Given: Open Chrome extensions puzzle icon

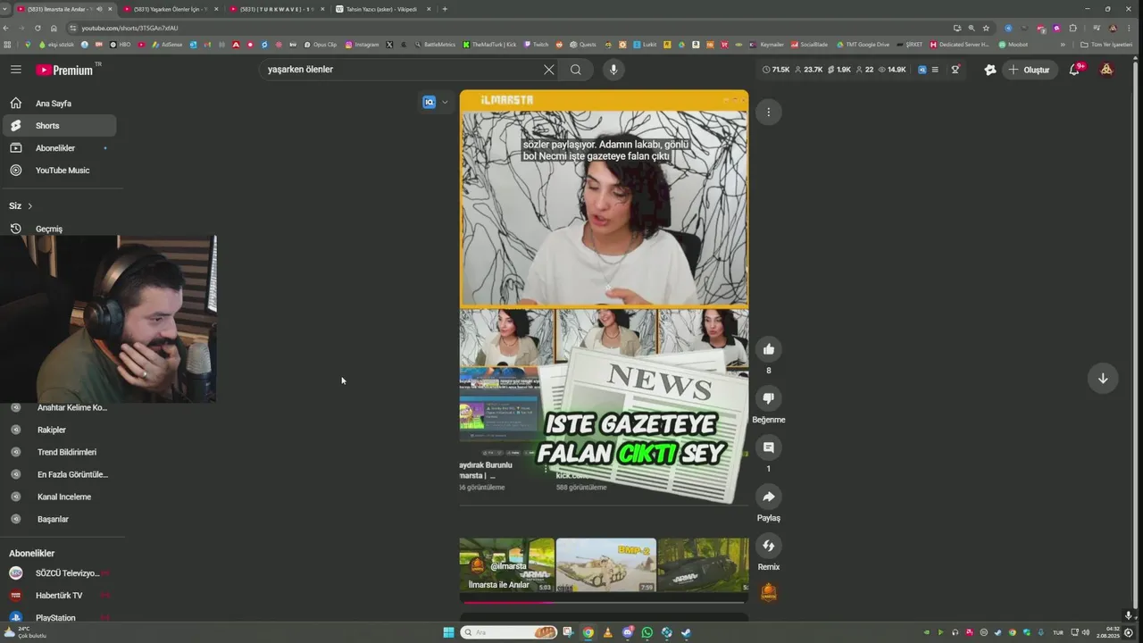Looking at the screenshot, I should tap(1073, 28).
